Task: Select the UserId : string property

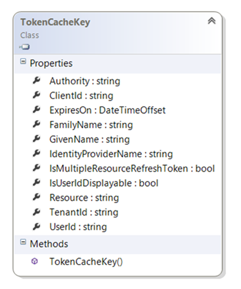Action: (x=78, y=227)
